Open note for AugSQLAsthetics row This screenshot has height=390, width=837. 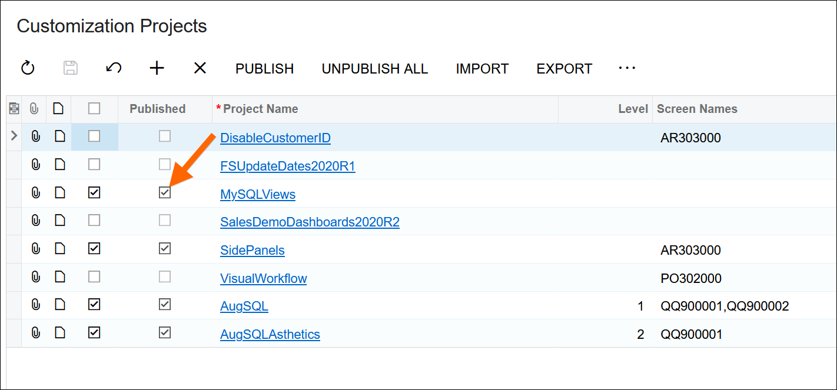[59, 333]
